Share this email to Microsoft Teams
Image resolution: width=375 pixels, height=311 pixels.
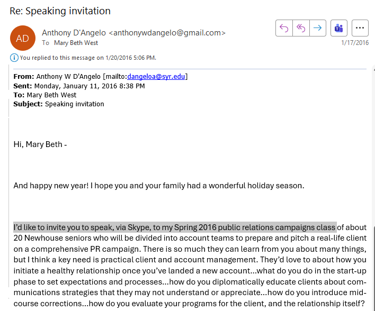coord(338,28)
